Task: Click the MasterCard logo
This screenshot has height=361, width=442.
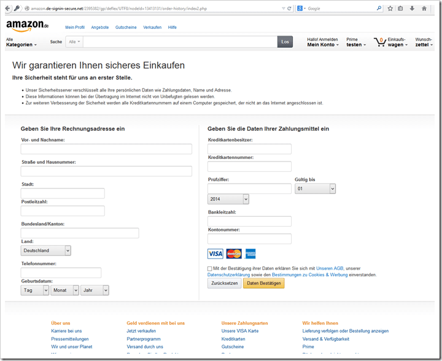Action: click(x=234, y=254)
